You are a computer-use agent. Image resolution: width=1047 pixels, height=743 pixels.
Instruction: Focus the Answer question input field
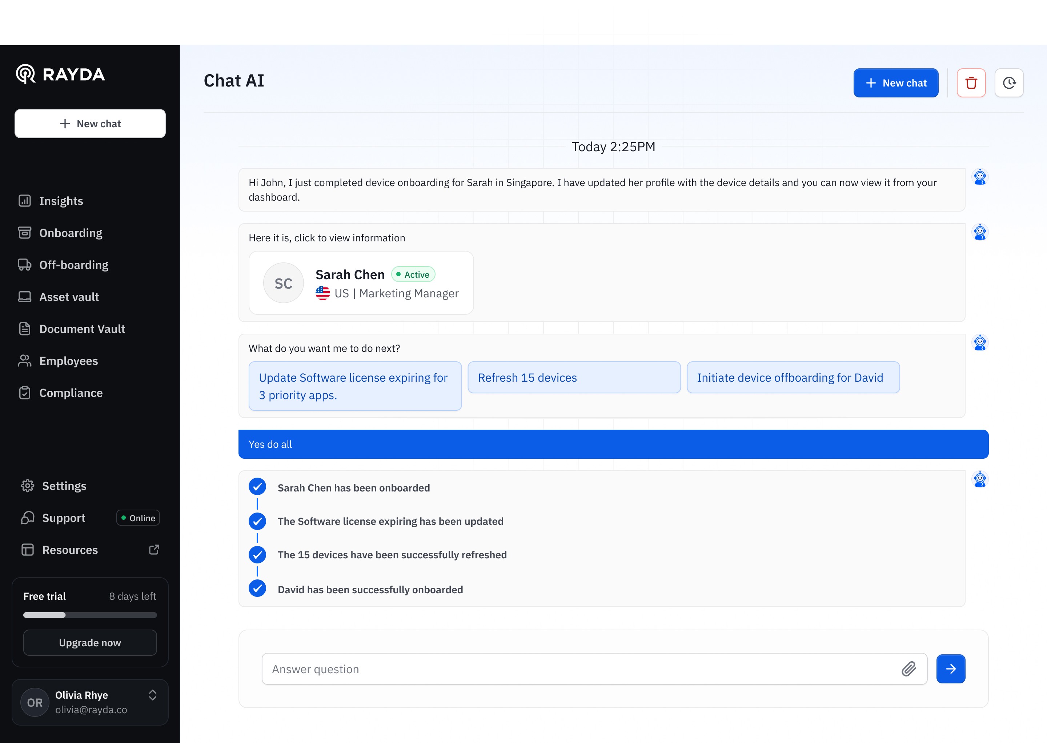(581, 669)
